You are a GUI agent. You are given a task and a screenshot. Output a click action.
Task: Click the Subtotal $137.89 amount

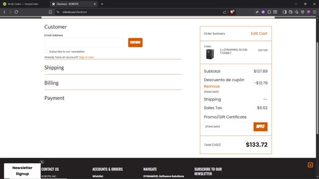click(260, 71)
